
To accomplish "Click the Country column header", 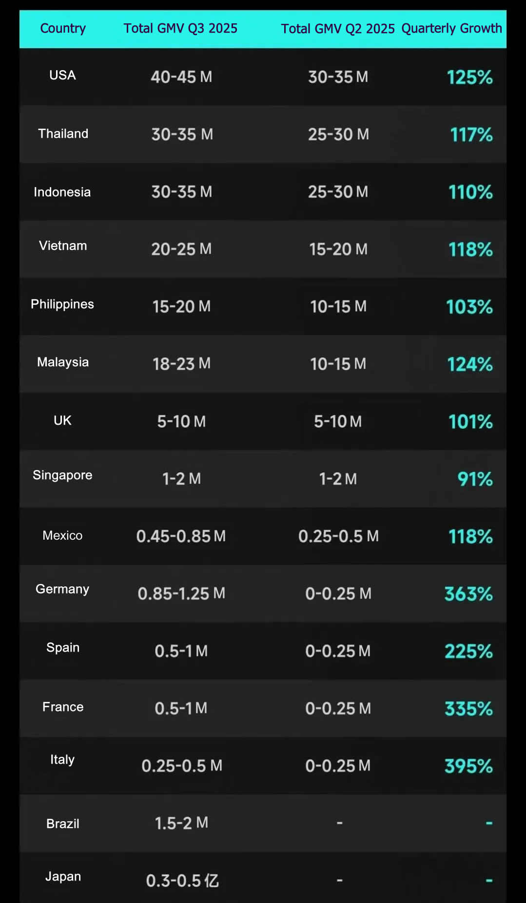I will pyautogui.click(x=63, y=28).
